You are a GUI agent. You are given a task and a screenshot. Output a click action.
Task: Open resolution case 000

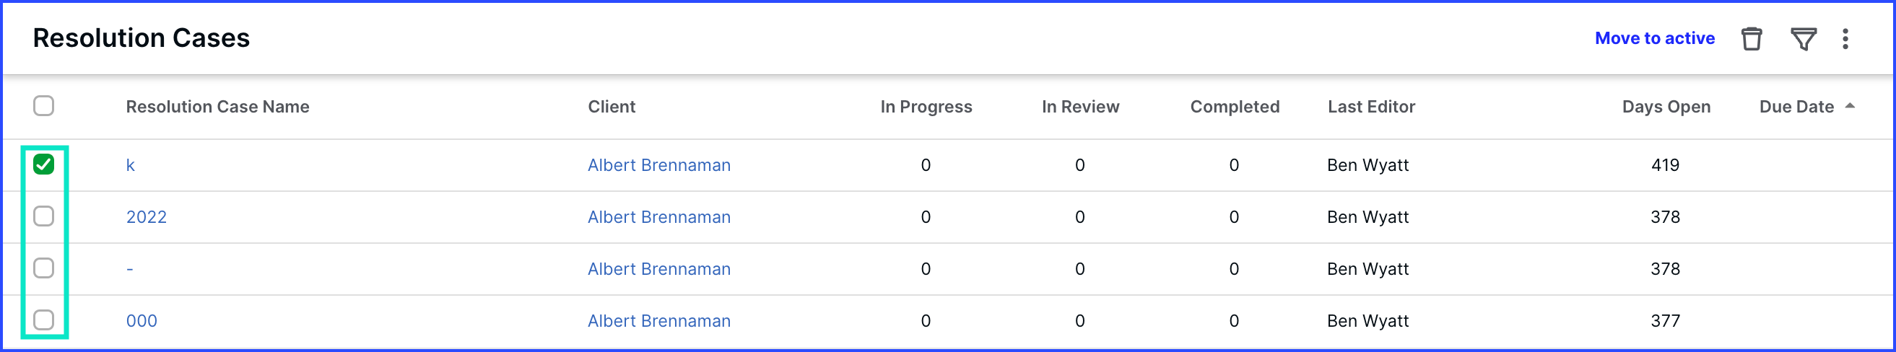pyautogui.click(x=142, y=320)
